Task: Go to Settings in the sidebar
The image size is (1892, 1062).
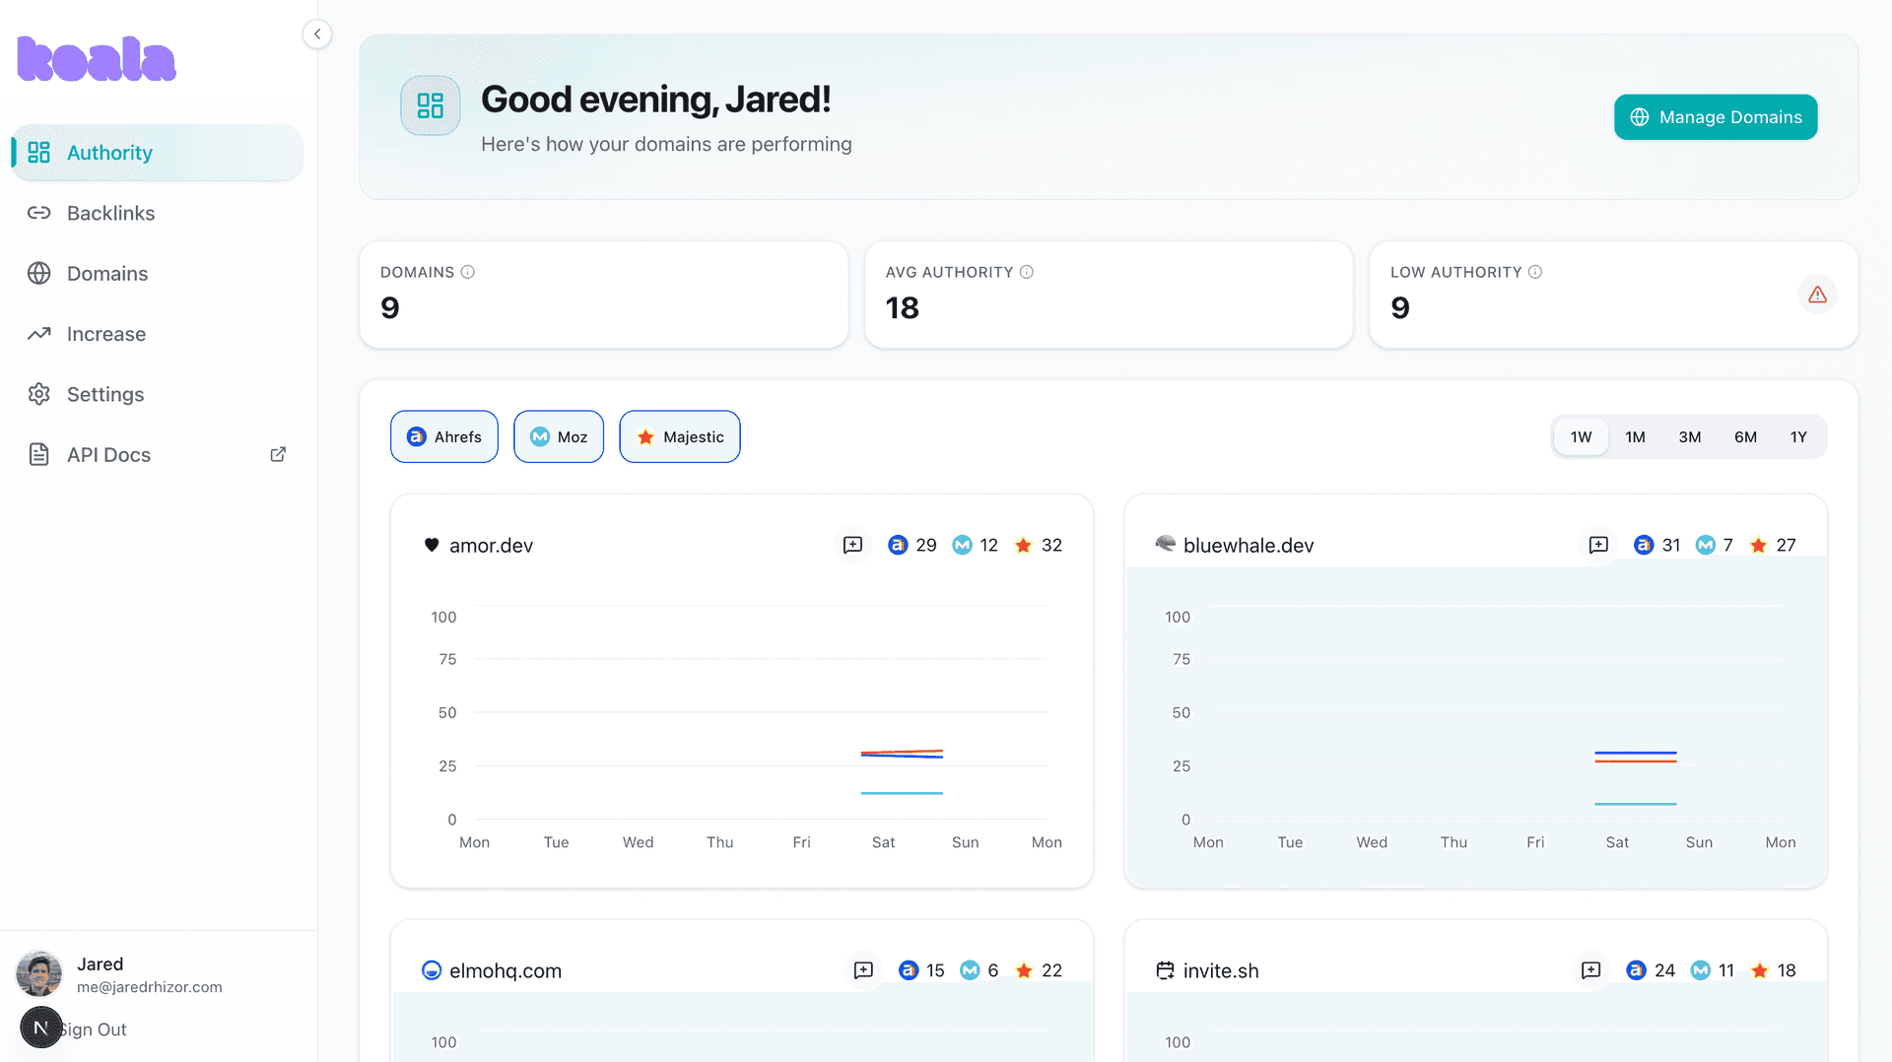Action: [105, 394]
